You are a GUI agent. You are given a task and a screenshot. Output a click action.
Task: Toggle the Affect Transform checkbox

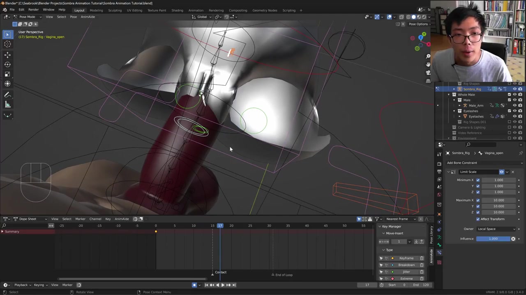[x=478, y=219]
